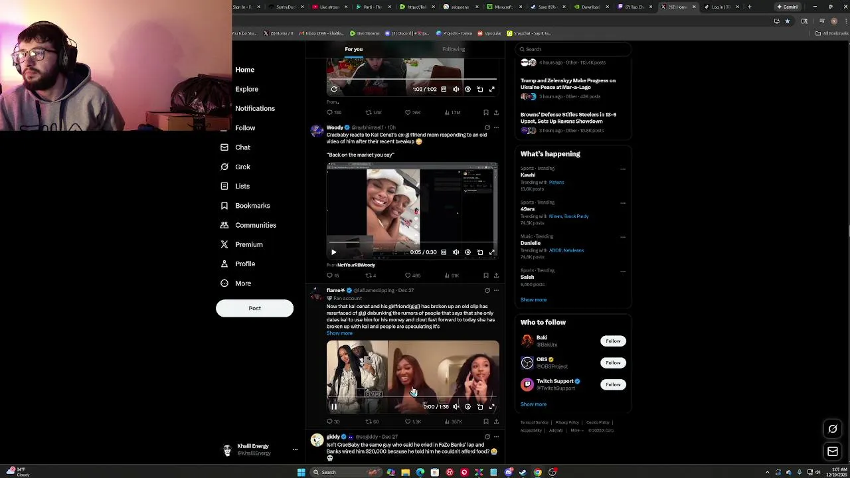The height and width of the screenshot is (478, 850).
Task: Toggle captions on Woody's video
Action: (444, 252)
